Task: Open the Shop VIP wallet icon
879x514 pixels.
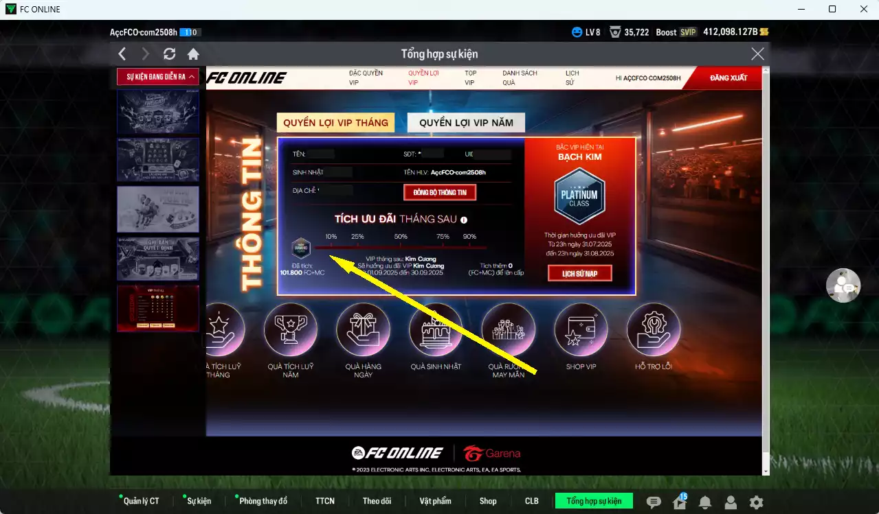Action: pyautogui.click(x=581, y=330)
